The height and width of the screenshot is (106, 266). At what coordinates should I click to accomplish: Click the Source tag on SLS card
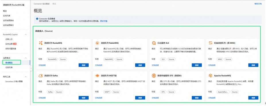pyautogui.click(x=171, y=59)
